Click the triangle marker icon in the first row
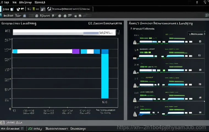 point(135,42)
